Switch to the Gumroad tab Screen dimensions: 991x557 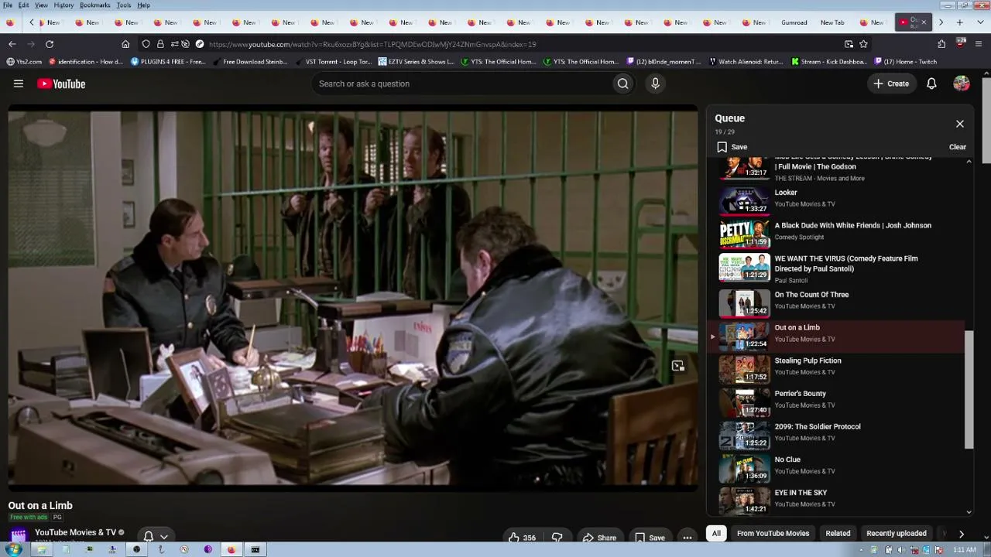coord(794,22)
